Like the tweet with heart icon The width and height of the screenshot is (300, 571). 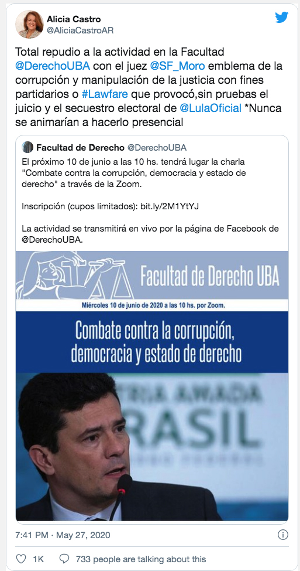point(22,559)
